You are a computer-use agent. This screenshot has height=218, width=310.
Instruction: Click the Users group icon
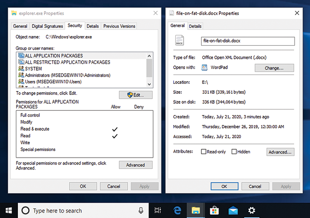(x=21, y=81)
